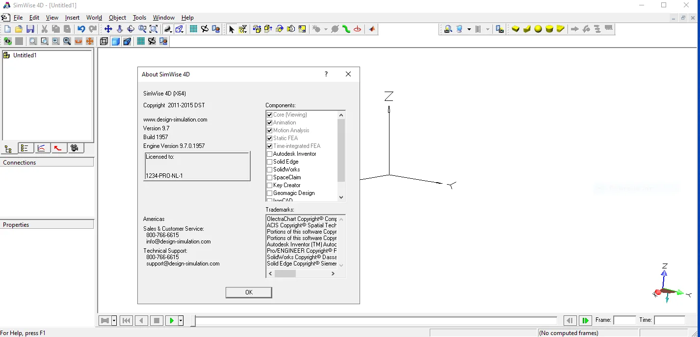Open dropdown beside film strip icon
The image size is (700, 337).
coord(488,29)
